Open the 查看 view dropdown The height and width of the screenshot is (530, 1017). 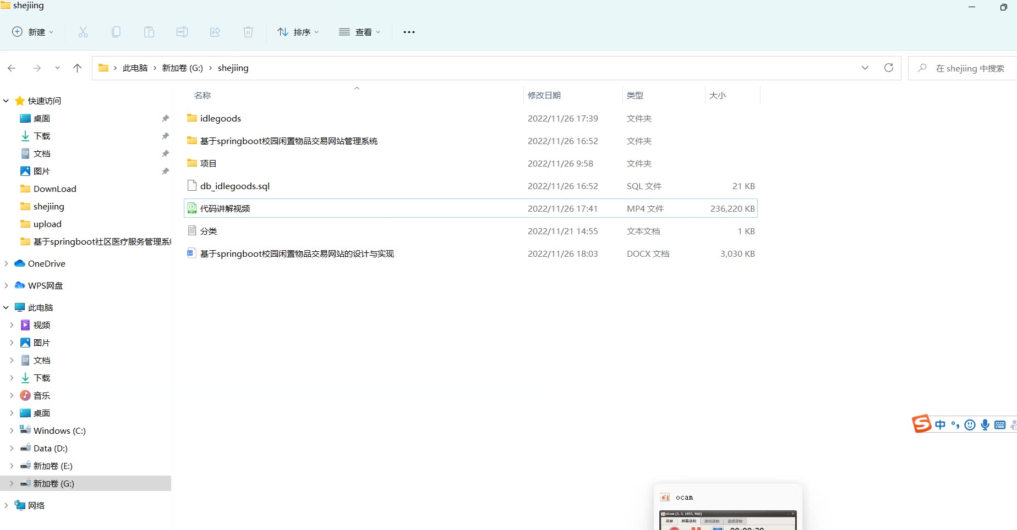(359, 32)
